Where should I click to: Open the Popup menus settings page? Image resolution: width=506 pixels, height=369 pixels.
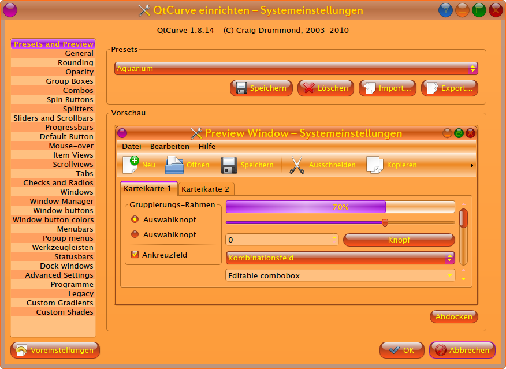[53, 238]
